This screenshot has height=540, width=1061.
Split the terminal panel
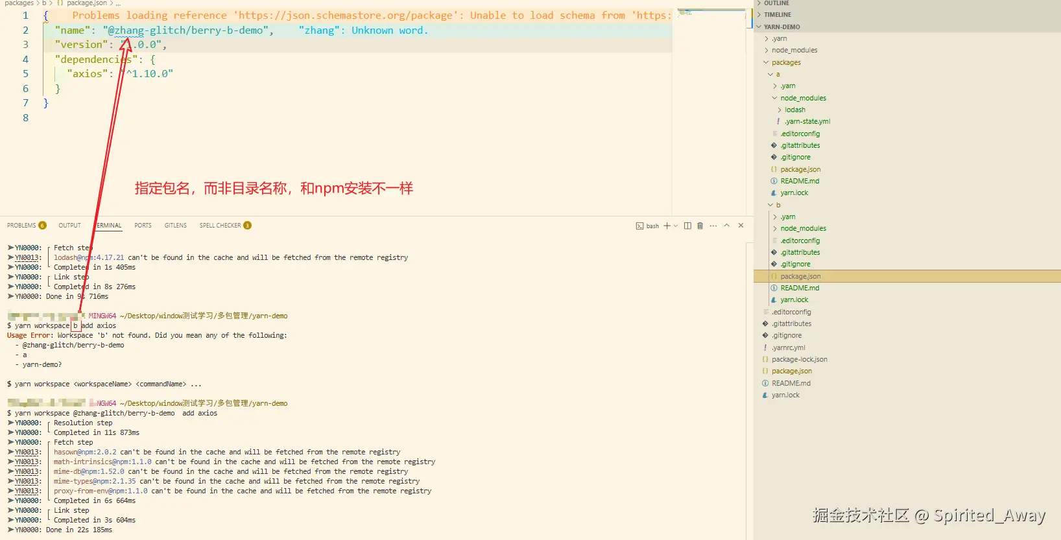click(687, 226)
